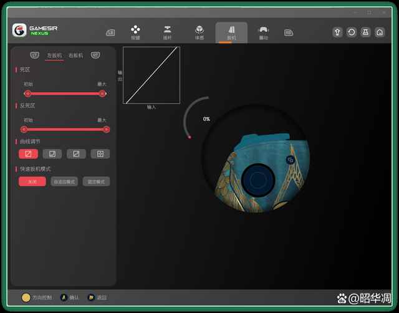Open the 摇杆 joystick tab
The image size is (399, 313).
167,32
